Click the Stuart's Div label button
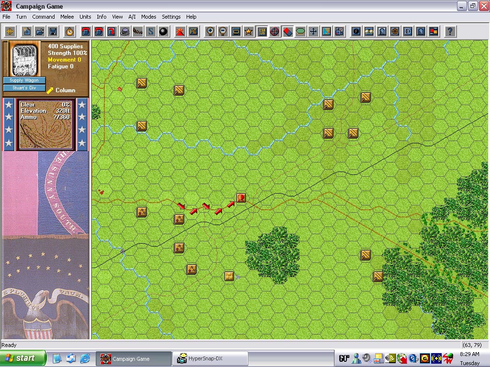Screen dimensions: 490x367 point(24,88)
